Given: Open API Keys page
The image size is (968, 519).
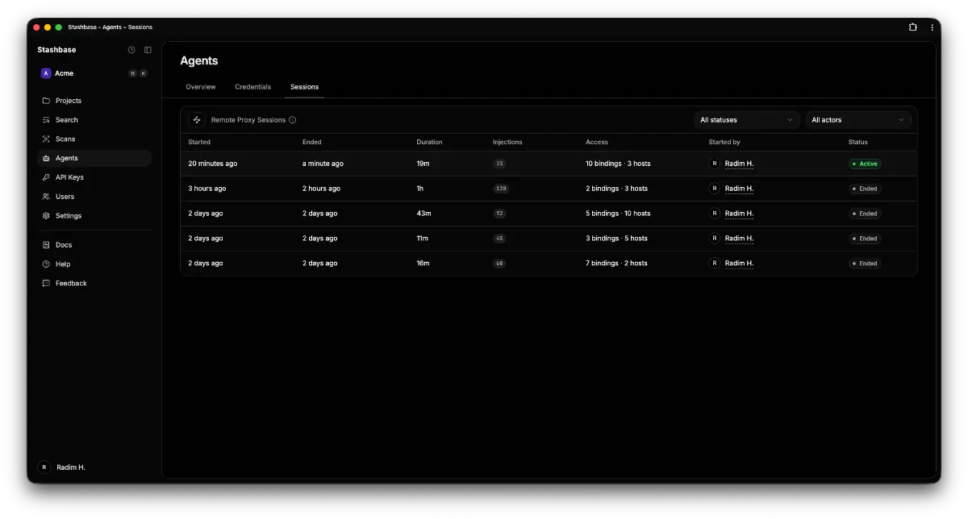Looking at the screenshot, I should click(94, 177).
